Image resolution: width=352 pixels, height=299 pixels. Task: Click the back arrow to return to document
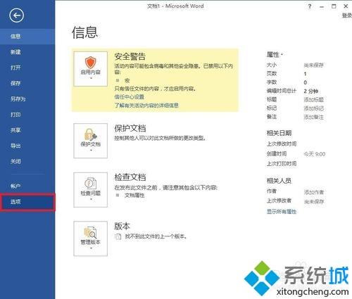[16, 15]
